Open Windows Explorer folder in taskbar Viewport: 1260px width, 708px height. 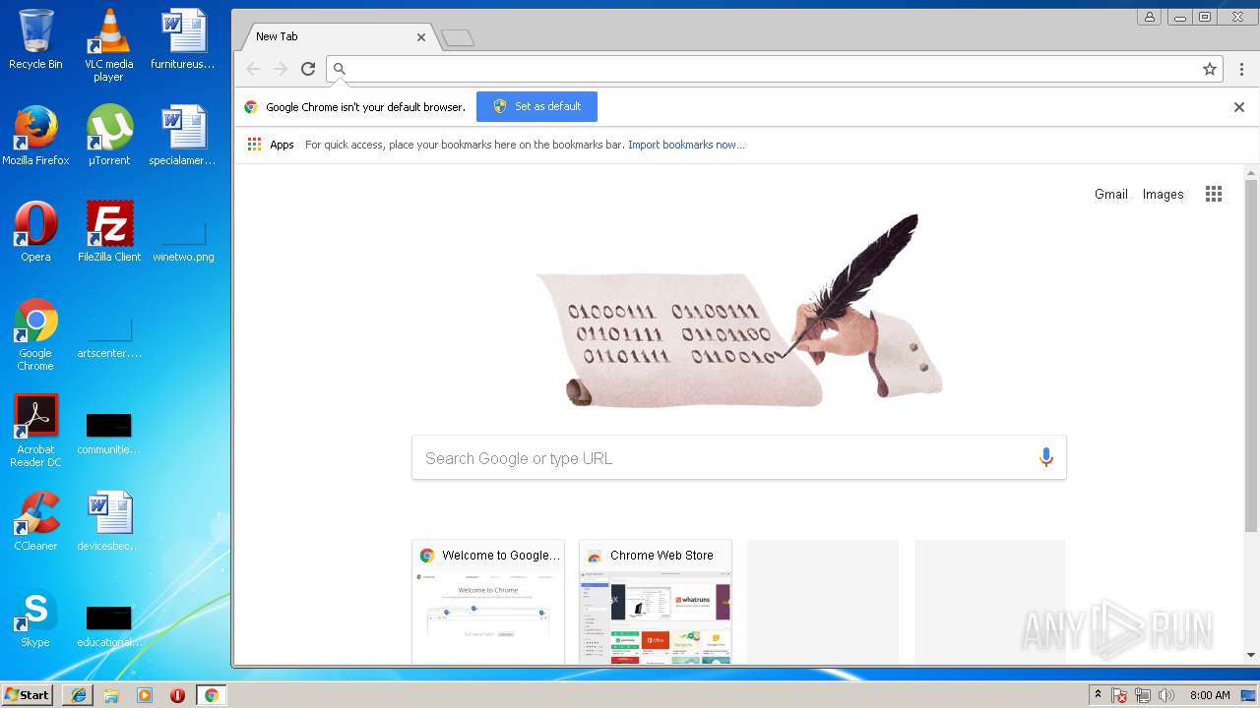pos(111,695)
